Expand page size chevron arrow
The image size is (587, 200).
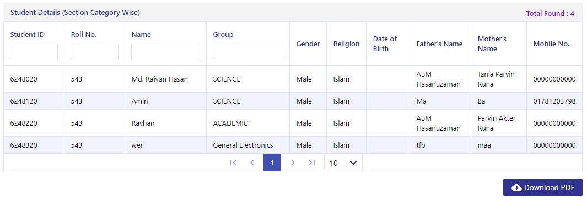click(x=353, y=163)
